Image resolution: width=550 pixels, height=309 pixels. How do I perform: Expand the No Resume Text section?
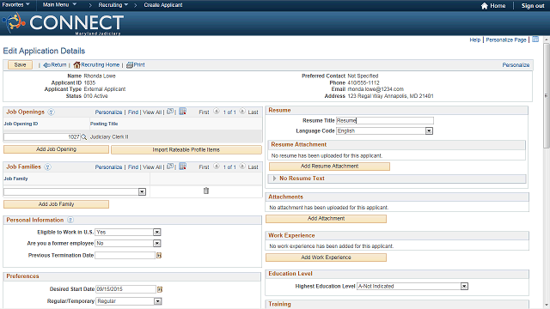(275, 179)
